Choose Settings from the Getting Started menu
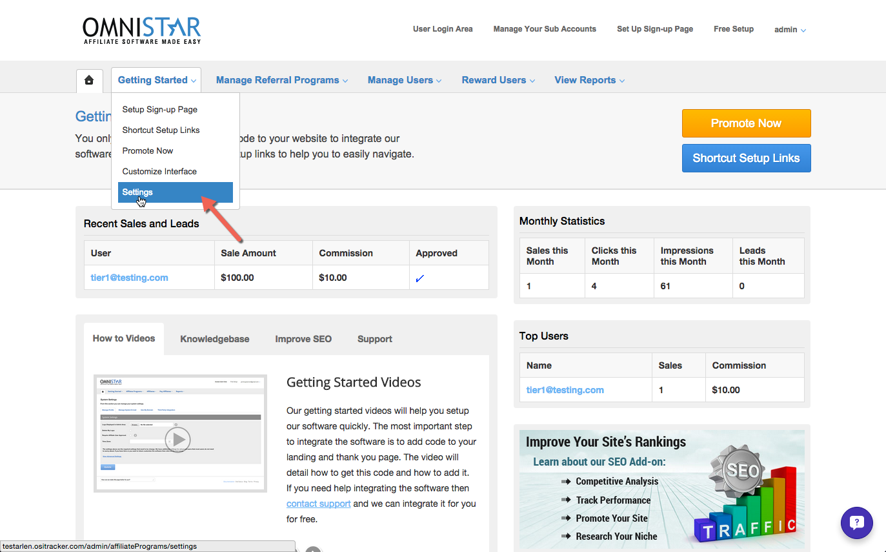 [x=176, y=192]
